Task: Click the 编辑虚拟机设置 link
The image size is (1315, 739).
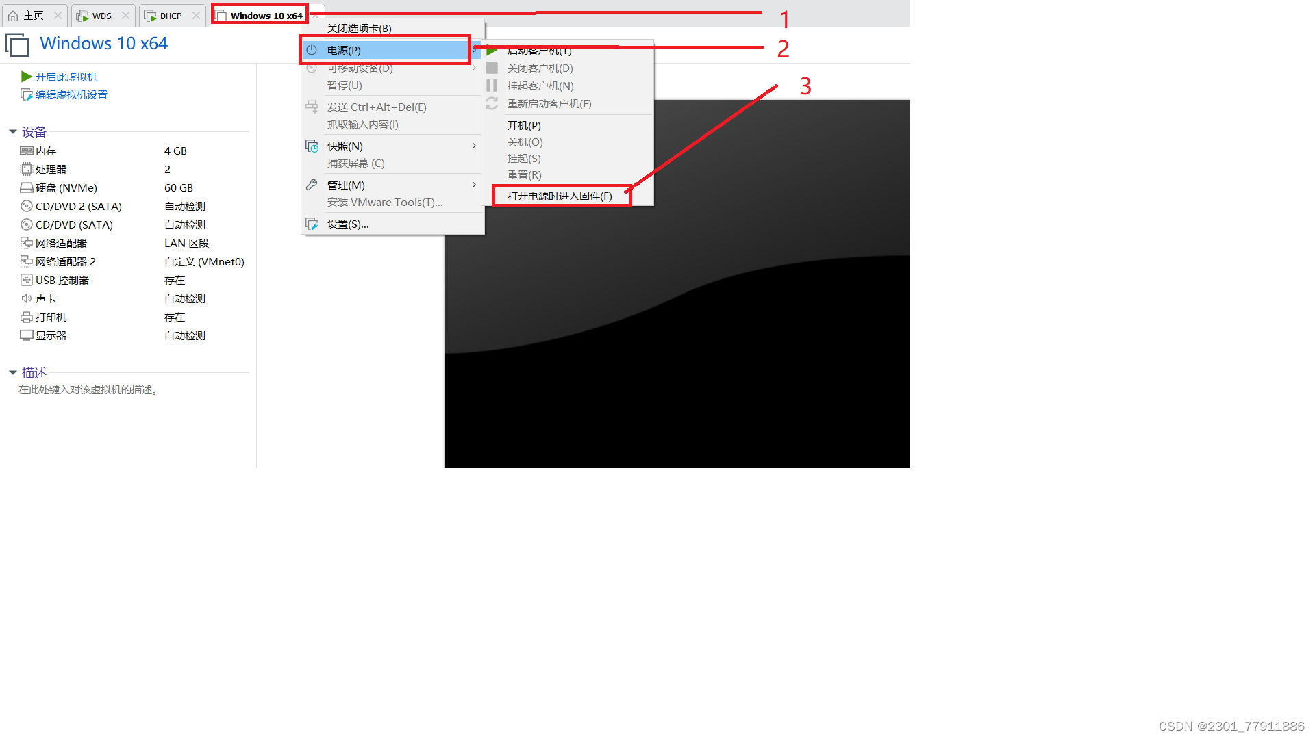Action: click(x=72, y=94)
